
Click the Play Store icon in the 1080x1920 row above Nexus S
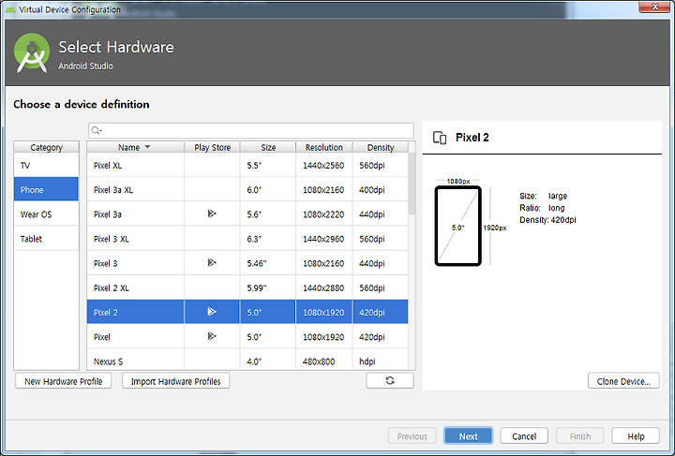pyautogui.click(x=212, y=336)
